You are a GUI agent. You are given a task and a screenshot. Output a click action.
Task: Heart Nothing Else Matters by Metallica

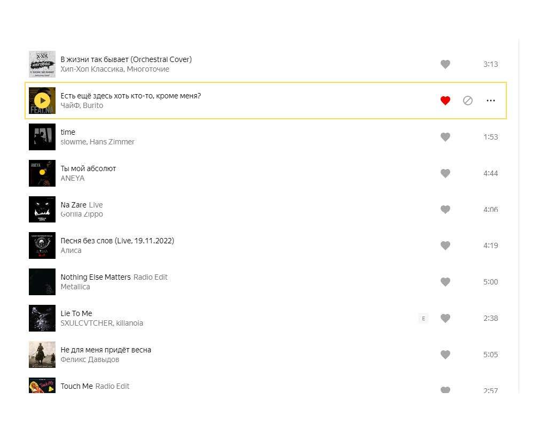click(445, 282)
